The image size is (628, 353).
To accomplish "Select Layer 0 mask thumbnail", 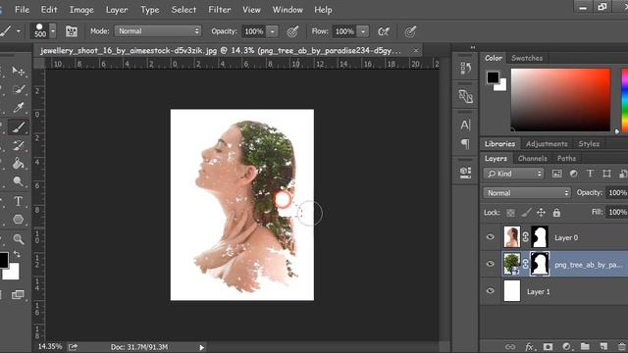I will pyautogui.click(x=540, y=237).
